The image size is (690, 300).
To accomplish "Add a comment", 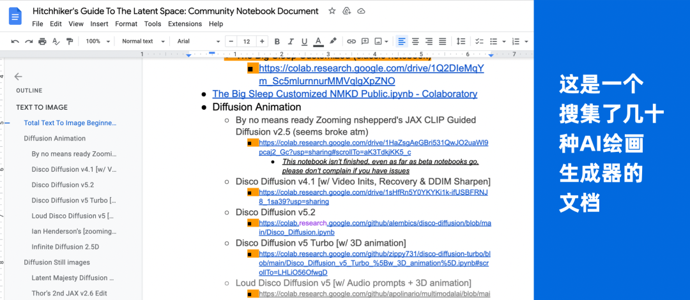I will [x=365, y=41].
